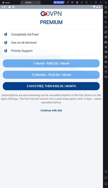Image resolution: width=108 pixels, height=188 pixels.
Task: Toggle fullscreen from the sidebar
Action: point(106,27)
